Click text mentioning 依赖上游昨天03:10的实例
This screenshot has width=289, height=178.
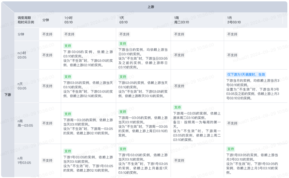(x=143, y=94)
